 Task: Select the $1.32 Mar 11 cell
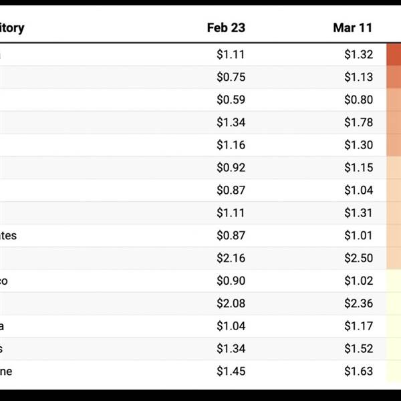click(x=358, y=54)
